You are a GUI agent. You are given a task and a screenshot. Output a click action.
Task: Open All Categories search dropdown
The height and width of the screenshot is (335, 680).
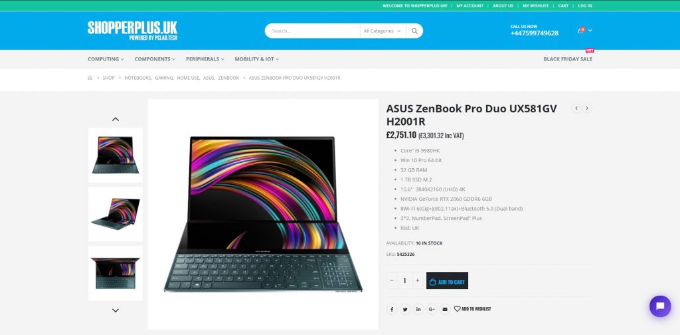tap(382, 31)
